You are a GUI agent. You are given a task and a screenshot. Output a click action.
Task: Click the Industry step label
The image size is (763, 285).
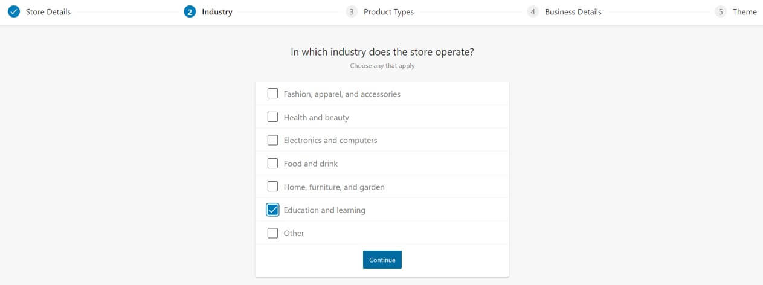217,12
